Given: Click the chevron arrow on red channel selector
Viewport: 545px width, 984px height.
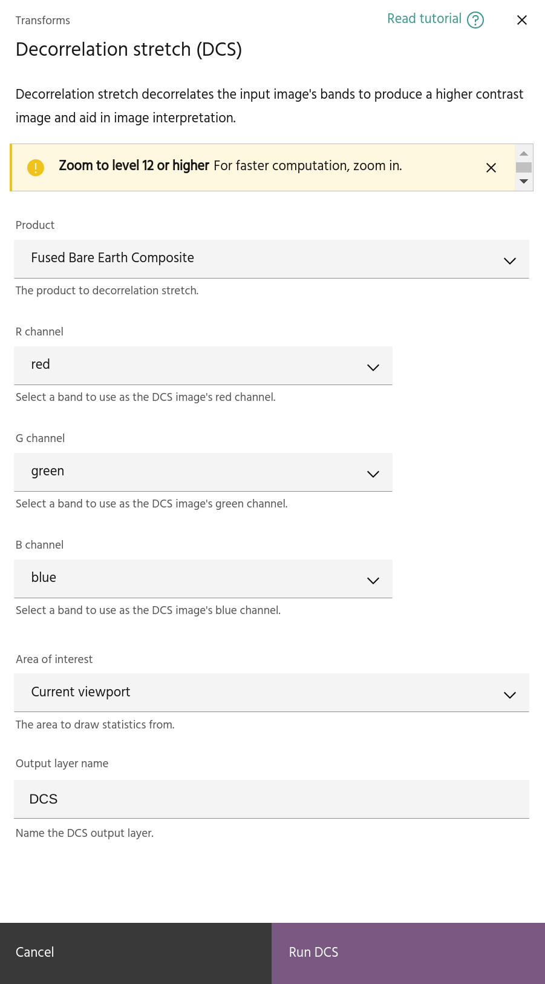Looking at the screenshot, I should coord(373,367).
